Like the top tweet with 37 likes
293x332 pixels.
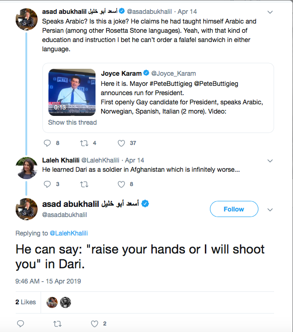tap(121, 143)
